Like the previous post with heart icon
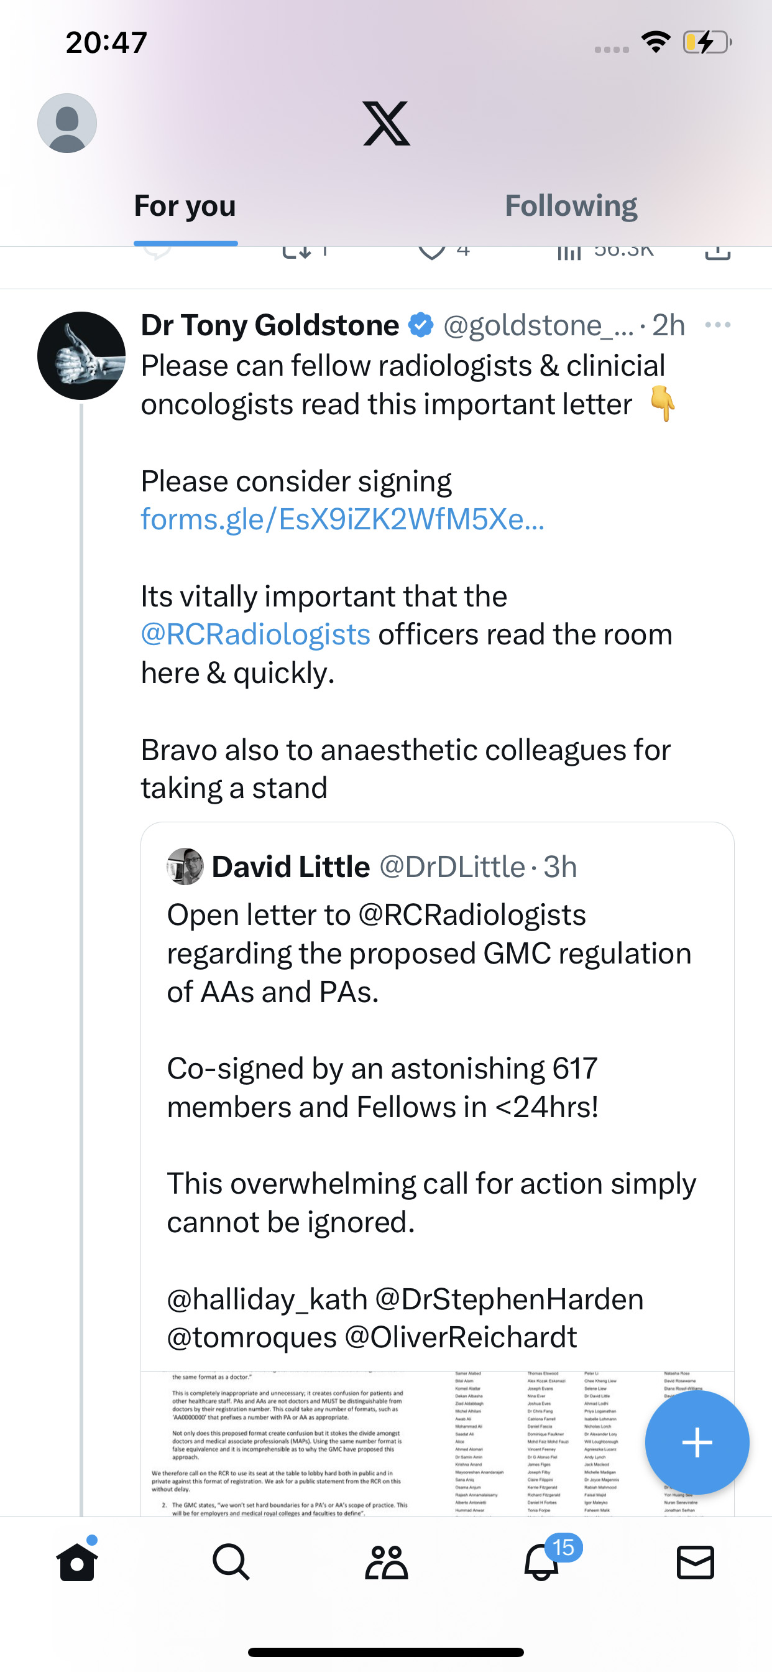 pyautogui.click(x=431, y=253)
